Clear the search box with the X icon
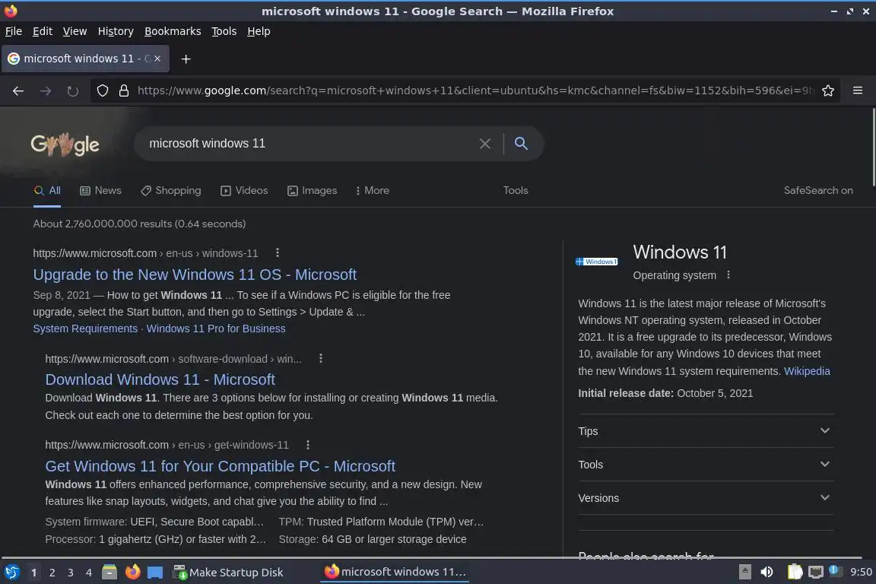The width and height of the screenshot is (876, 584). coord(485,144)
